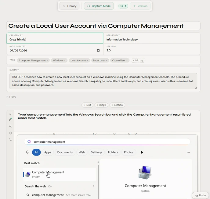Image resolution: width=210 pixels, height=199 pixels.
Task: Go back to the Library
Action: [69, 6]
